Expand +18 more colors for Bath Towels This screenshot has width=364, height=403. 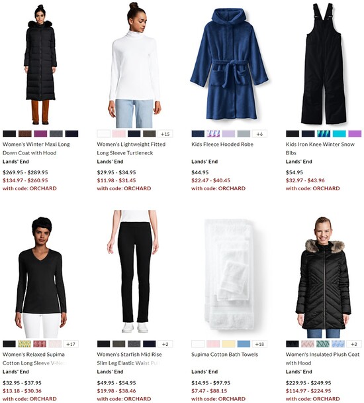[259, 344]
